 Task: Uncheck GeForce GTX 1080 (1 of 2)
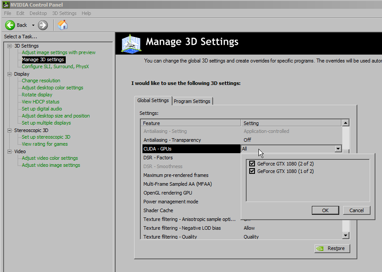253,171
